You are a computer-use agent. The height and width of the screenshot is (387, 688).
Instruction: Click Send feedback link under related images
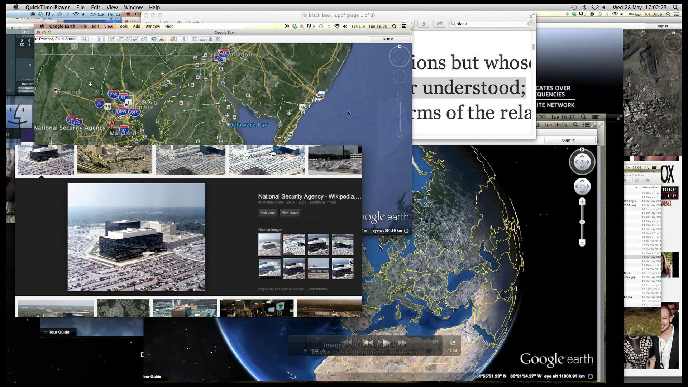point(318,289)
